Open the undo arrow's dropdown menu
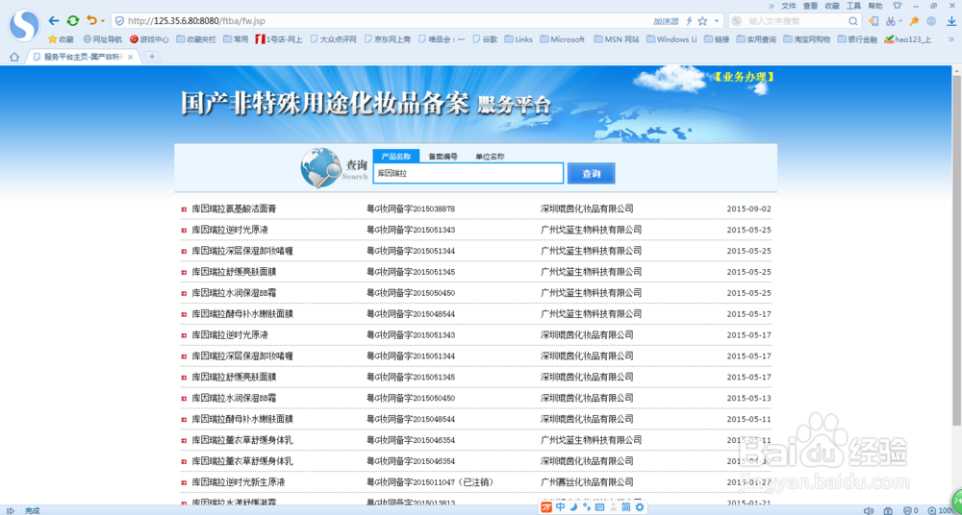This screenshot has width=962, height=515. (103, 21)
